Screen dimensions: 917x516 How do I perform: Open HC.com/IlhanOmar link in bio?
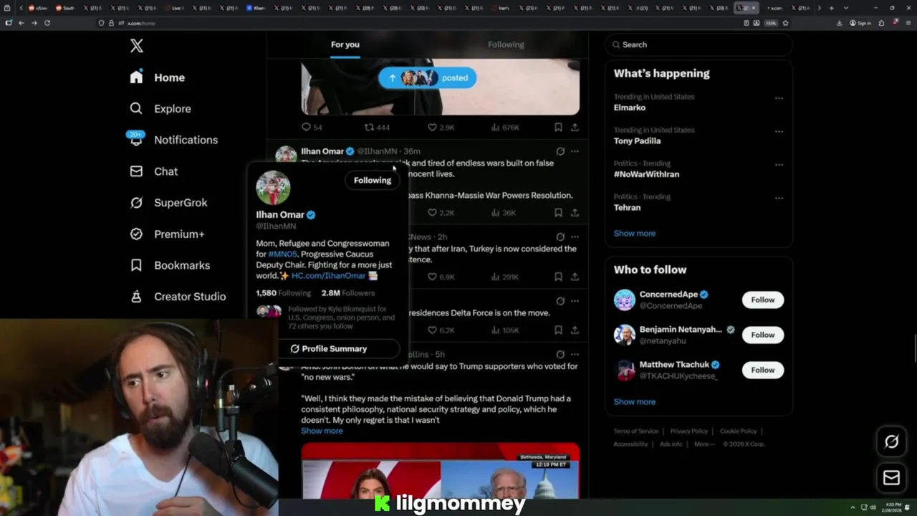(x=328, y=276)
